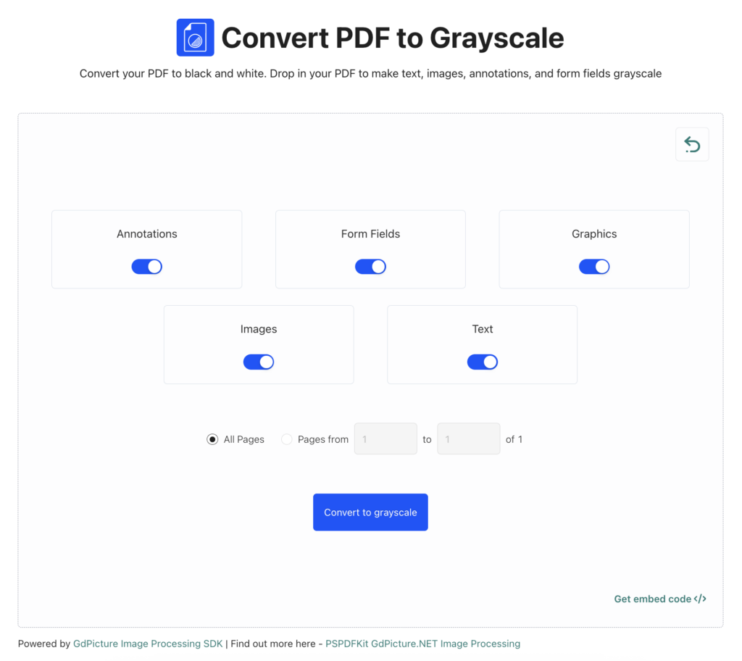This screenshot has height=661, width=742.
Task: Toggle the Graphics switch off
Action: [594, 267]
